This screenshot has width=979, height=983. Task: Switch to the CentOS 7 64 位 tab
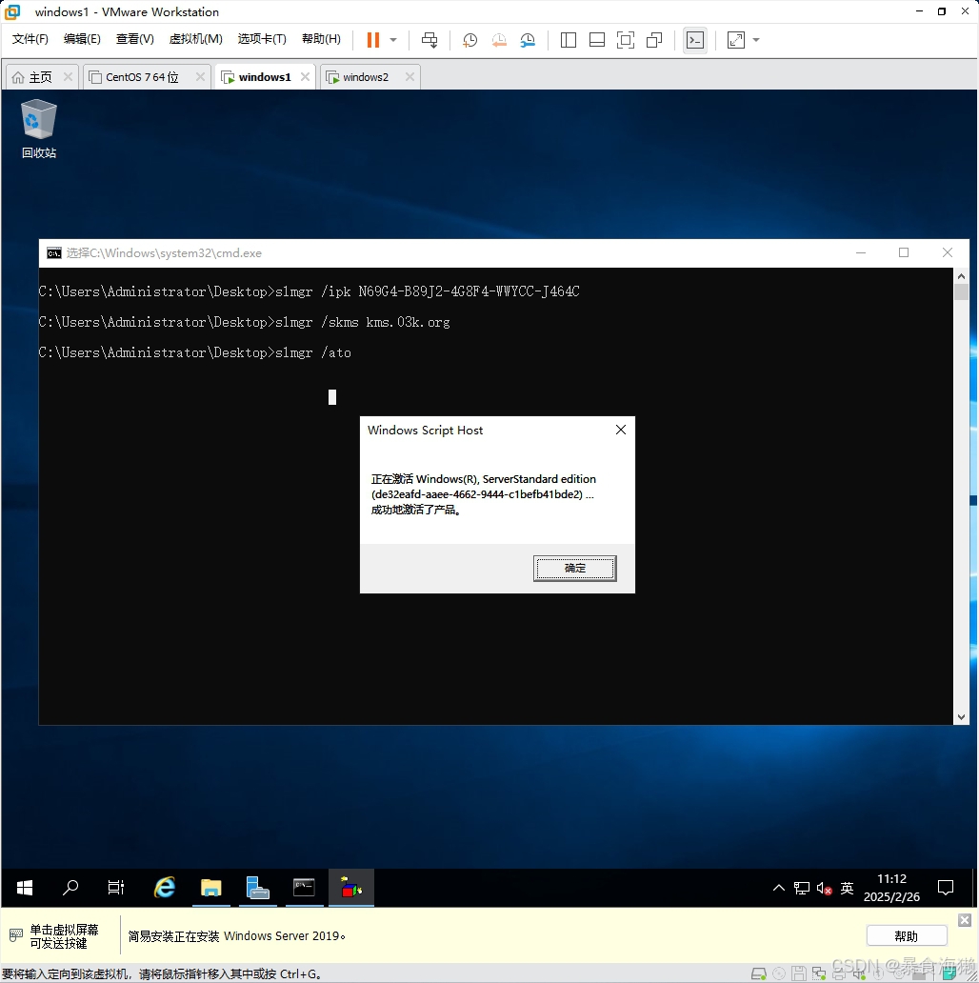click(x=142, y=77)
